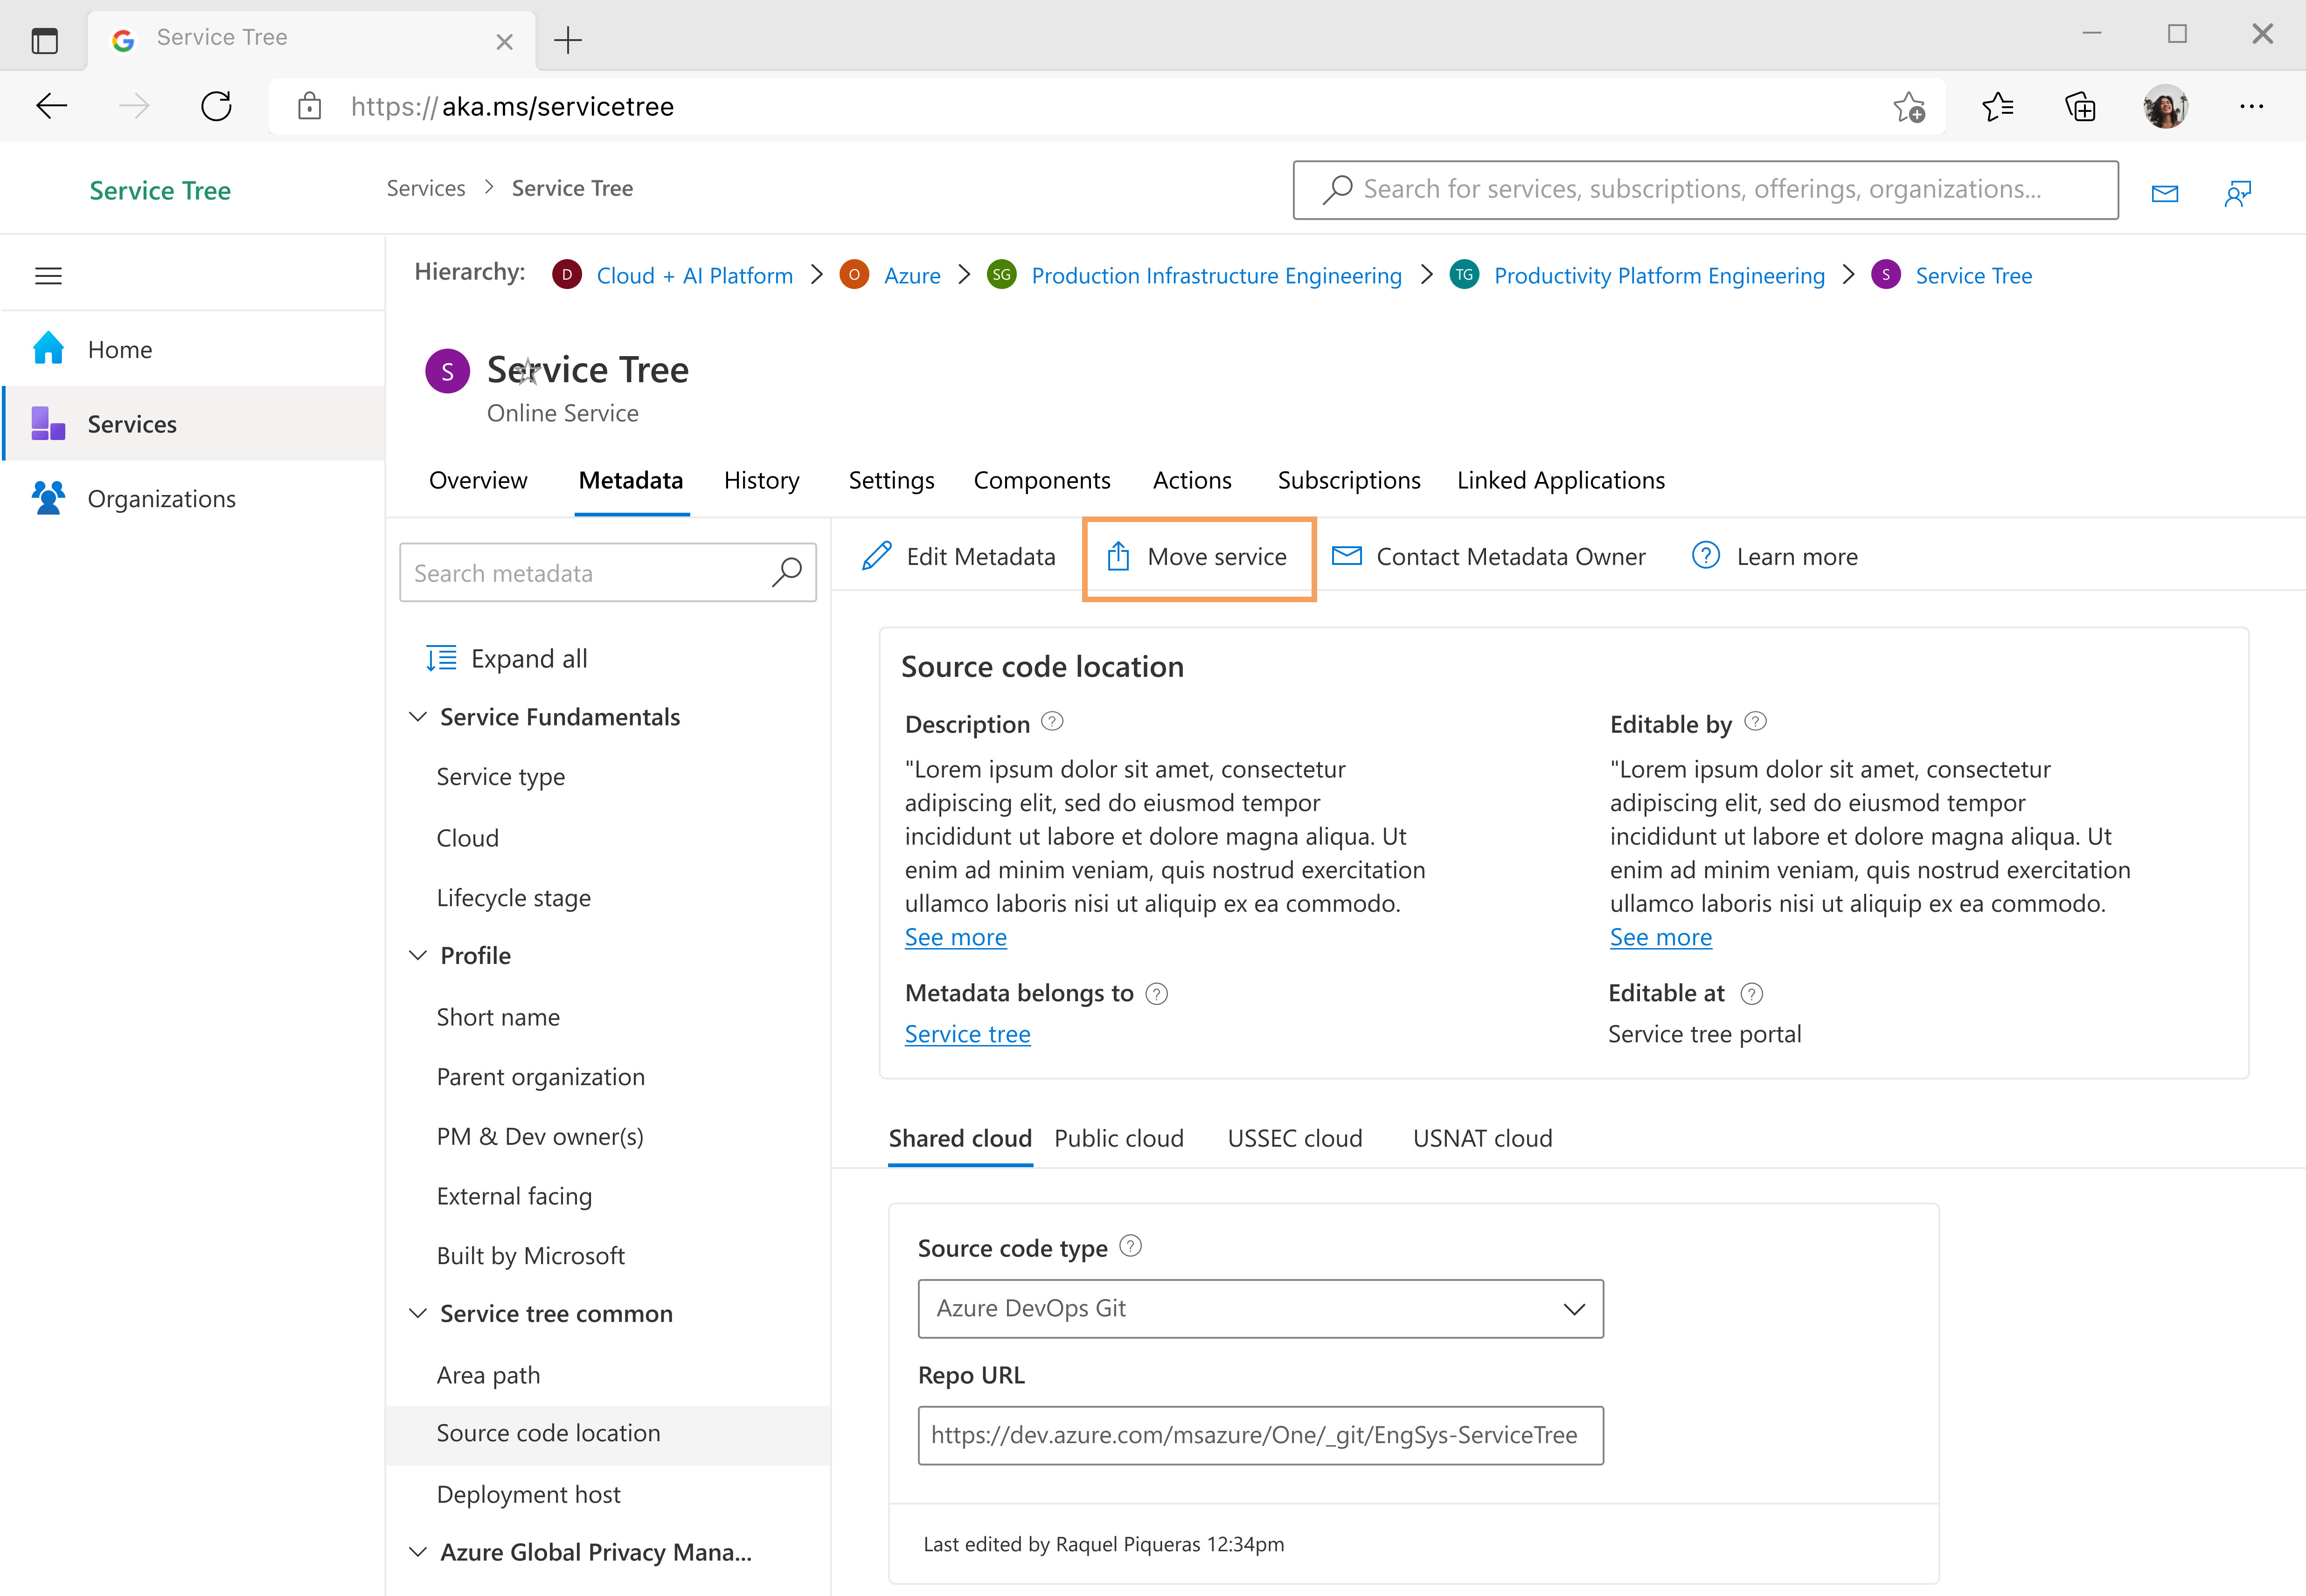Open Productivity Platform Engineering link
The image size is (2306, 1596).
[1660, 275]
